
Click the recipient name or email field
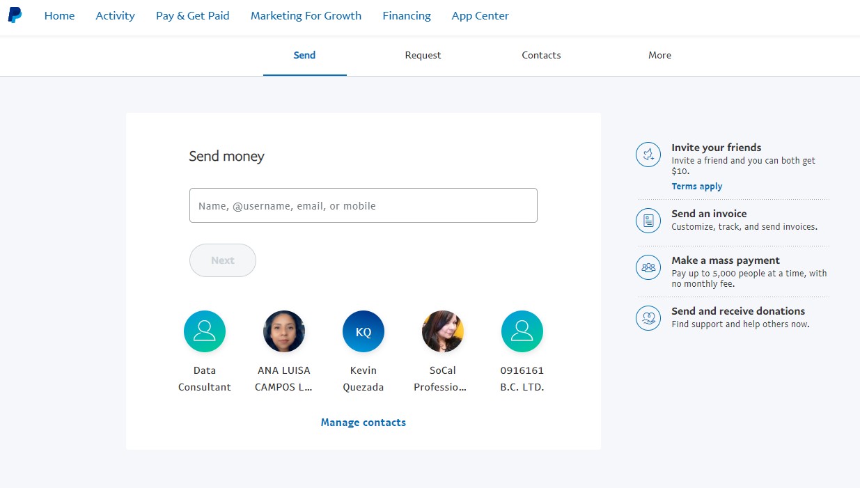pos(363,205)
